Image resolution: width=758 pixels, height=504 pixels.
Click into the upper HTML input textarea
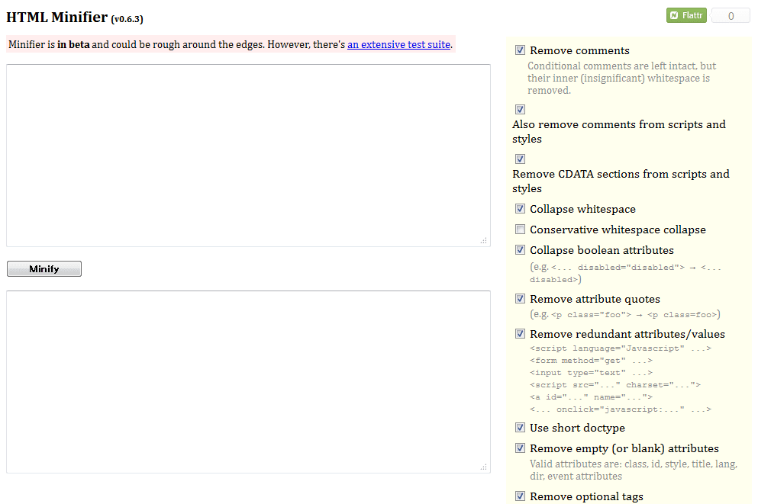249,156
